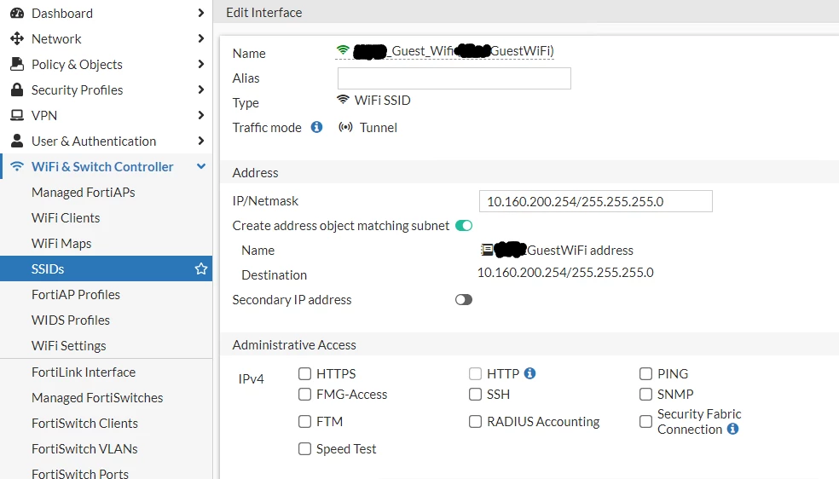Select the SSIDs menu item
Viewport: 839px width, 479px height.
[x=106, y=268]
